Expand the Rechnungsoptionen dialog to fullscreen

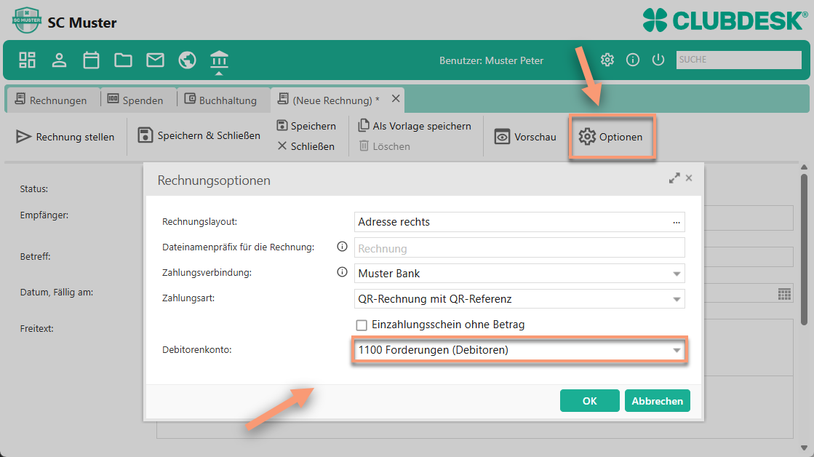[674, 178]
